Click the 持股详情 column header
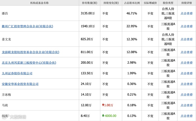The height and width of the screenshot is (121, 196). coord(186,3)
